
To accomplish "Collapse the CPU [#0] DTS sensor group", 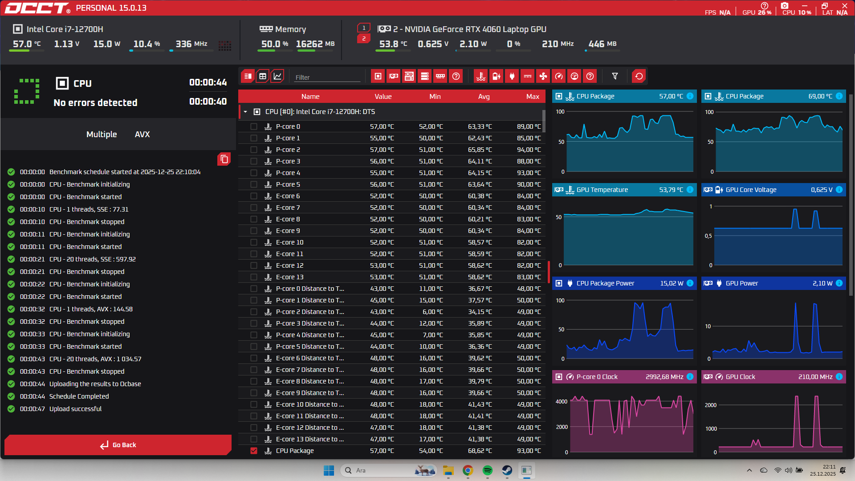I will pyautogui.click(x=245, y=112).
